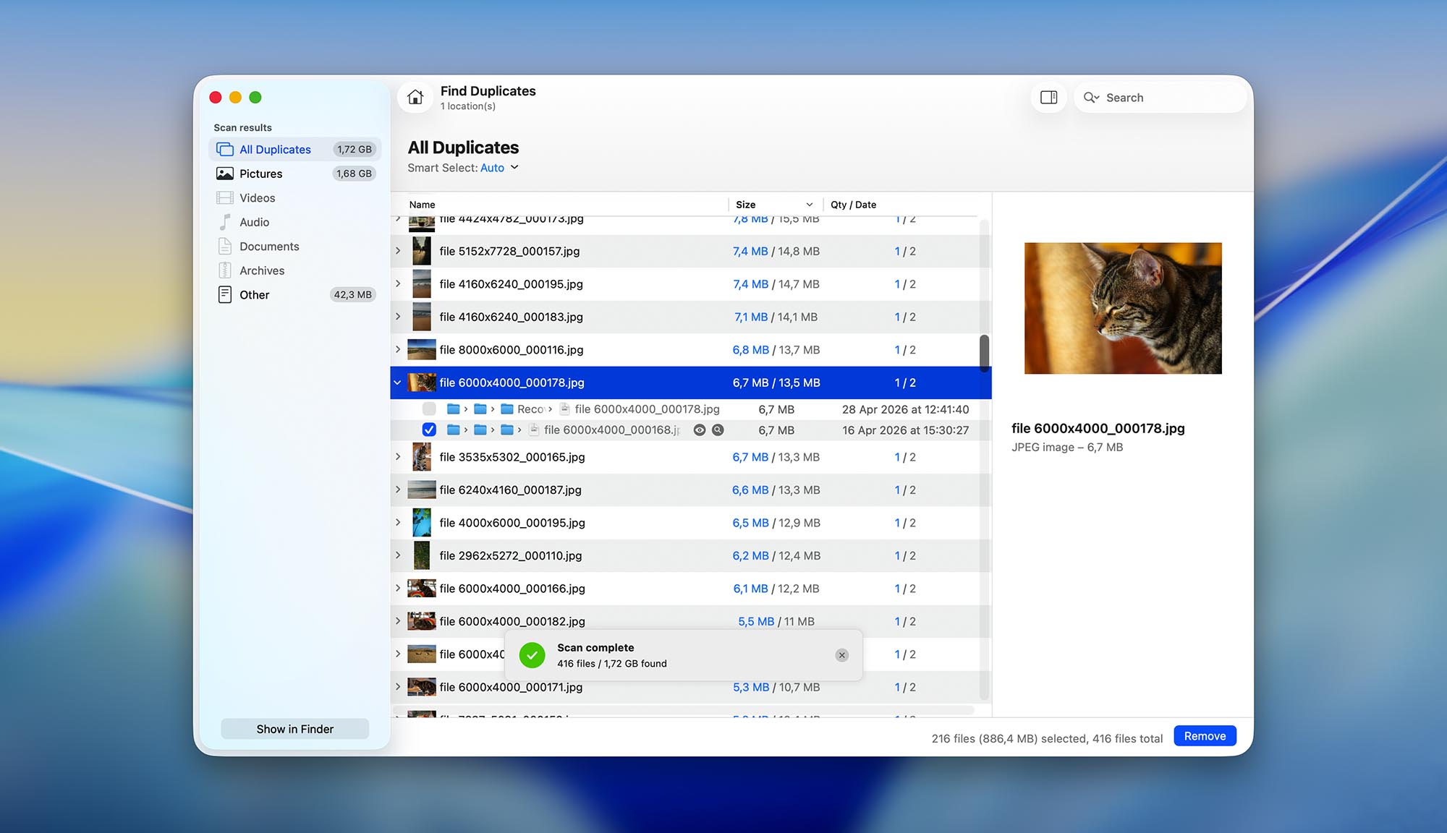Click Show in Finder
Image resolution: width=1447 pixels, height=833 pixels.
[294, 729]
